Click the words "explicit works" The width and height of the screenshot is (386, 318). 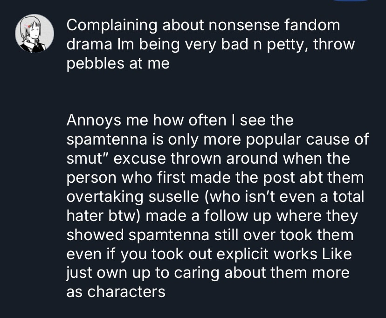[269, 254]
